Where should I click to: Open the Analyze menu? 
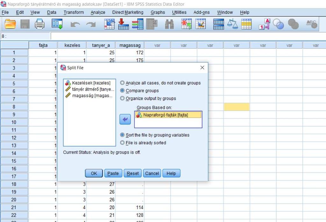(x=98, y=12)
